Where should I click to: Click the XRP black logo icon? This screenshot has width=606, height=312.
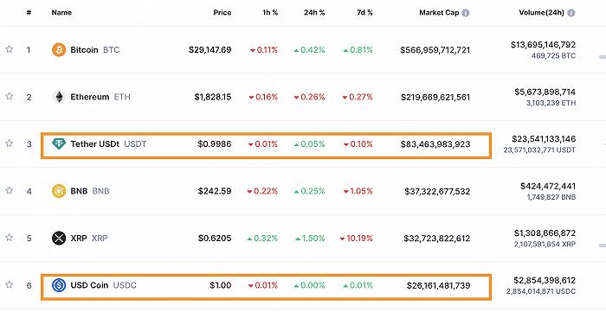click(59, 238)
